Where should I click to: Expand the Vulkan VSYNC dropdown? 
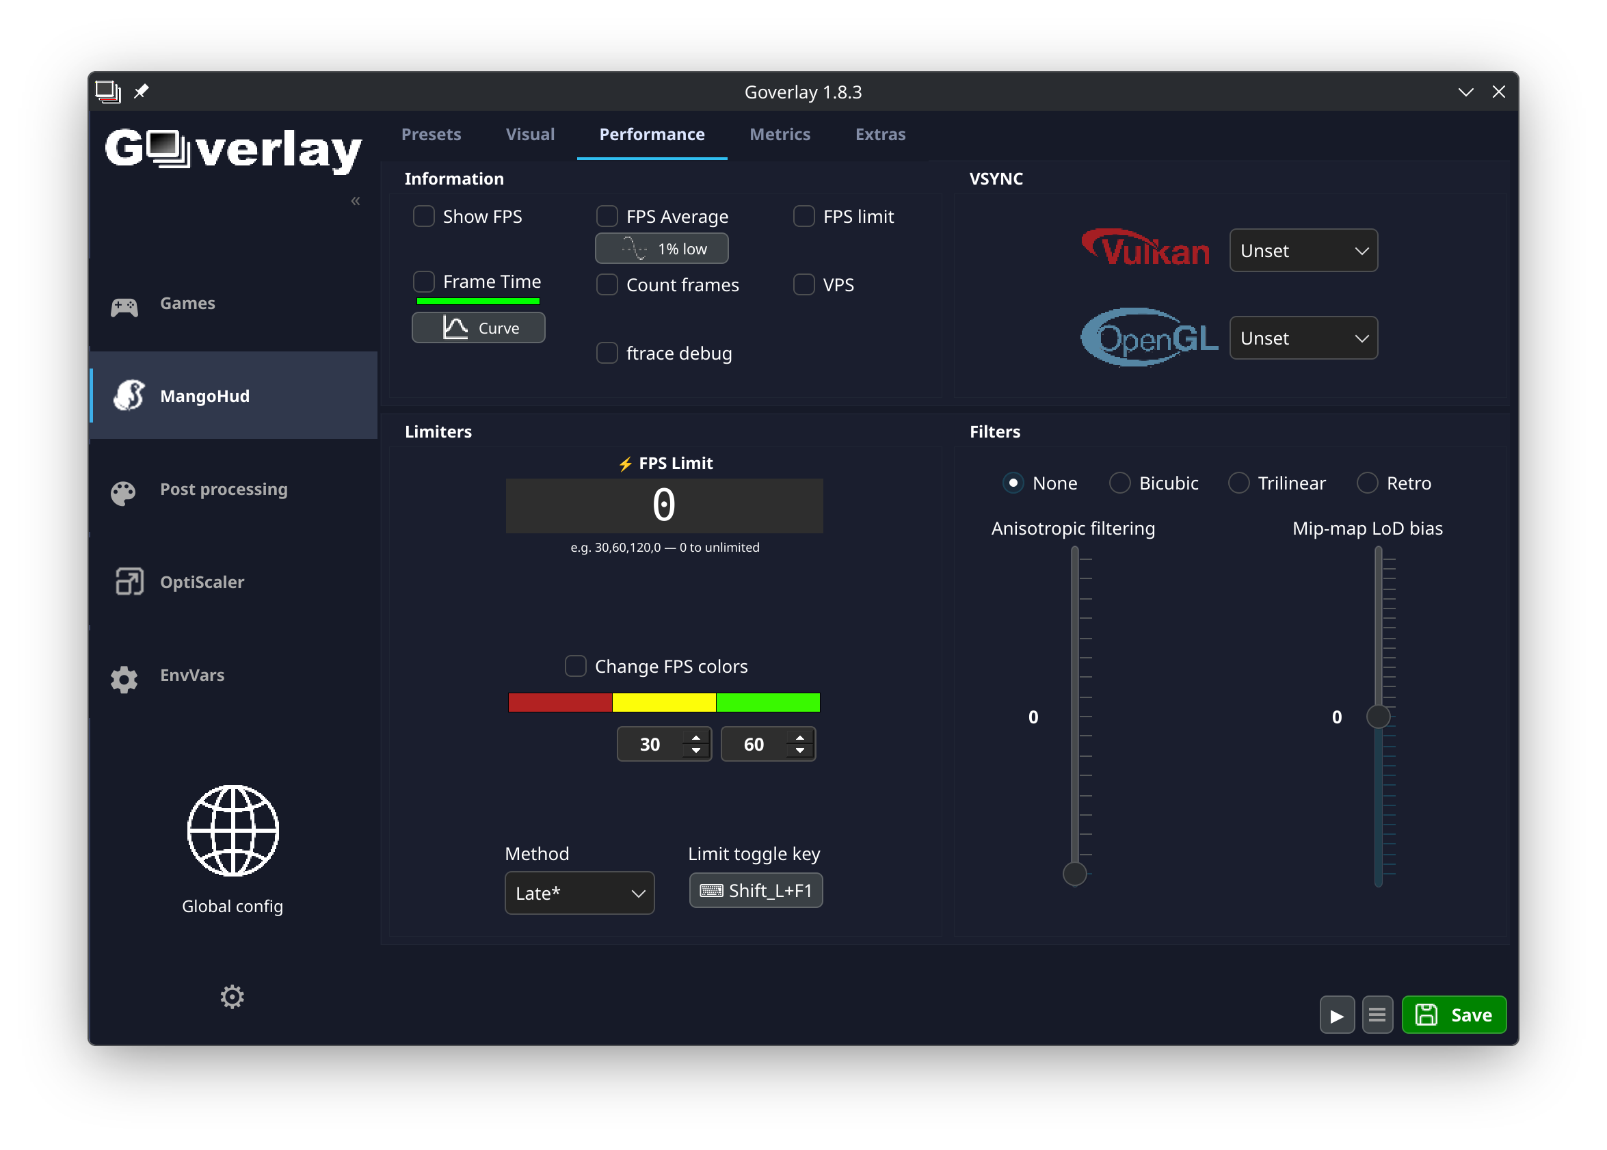[1303, 250]
